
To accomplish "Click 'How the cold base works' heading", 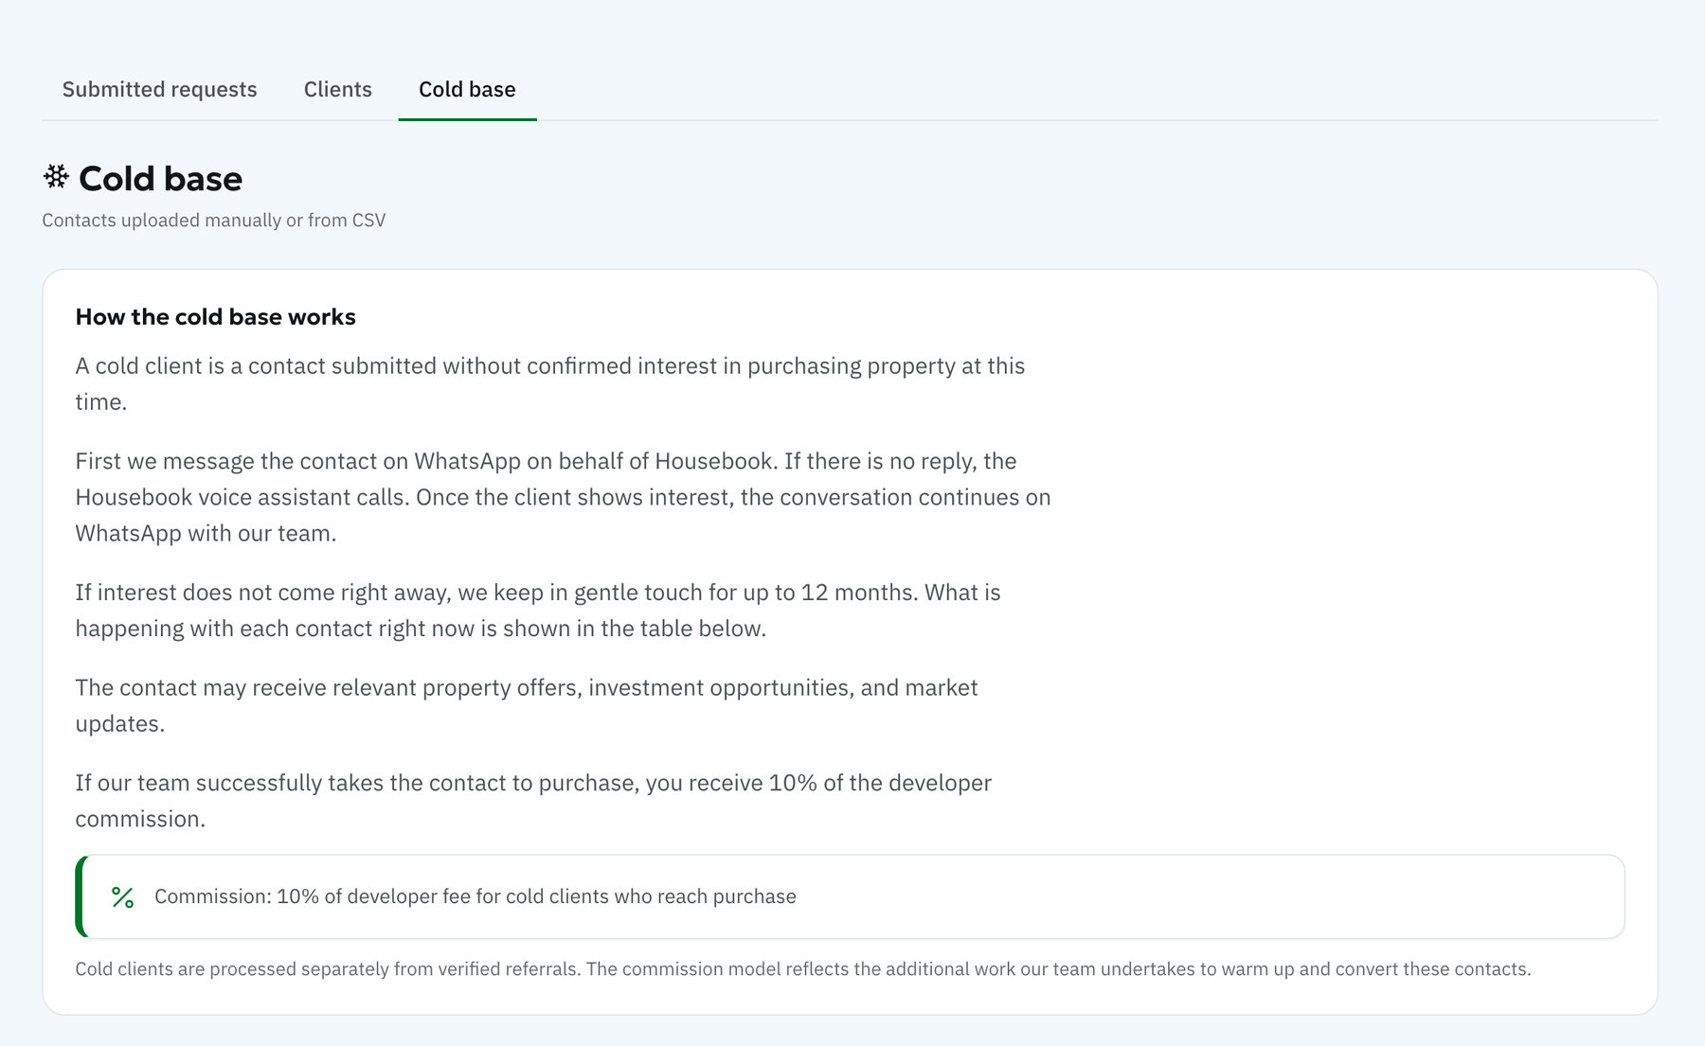I will [x=216, y=317].
